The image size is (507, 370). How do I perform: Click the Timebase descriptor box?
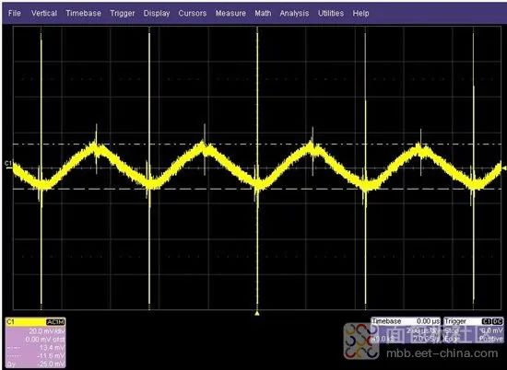(x=406, y=330)
